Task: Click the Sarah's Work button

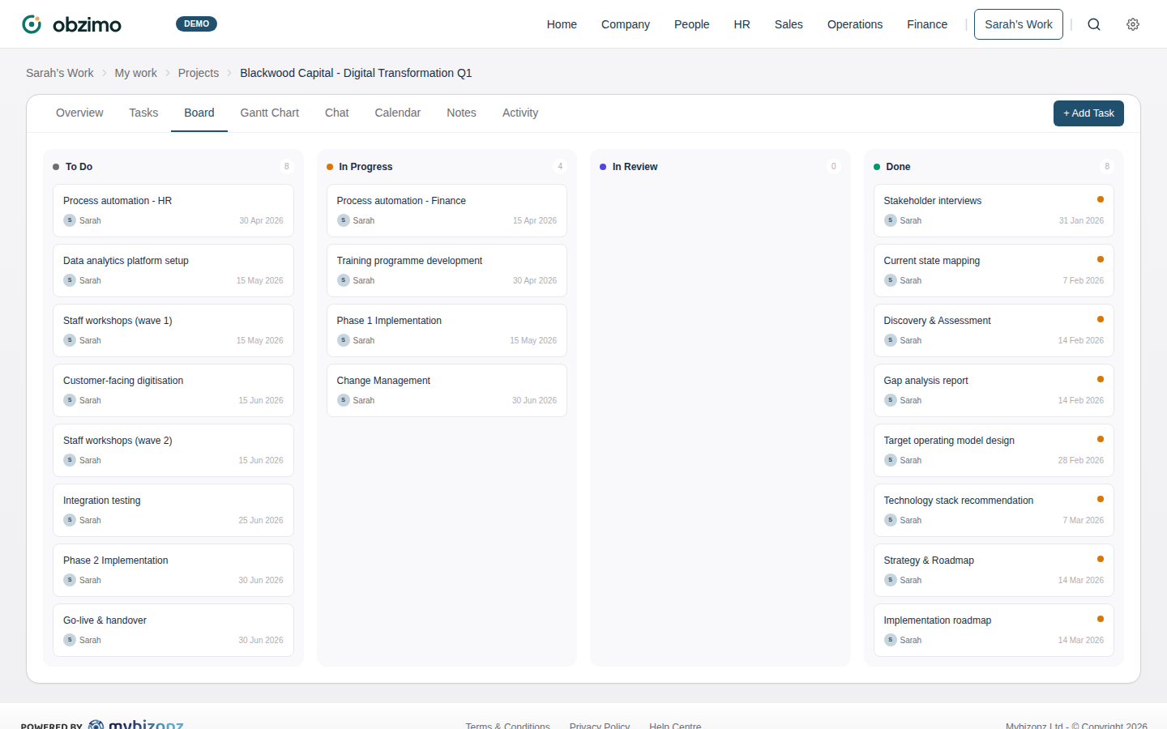Action: 1019,24
